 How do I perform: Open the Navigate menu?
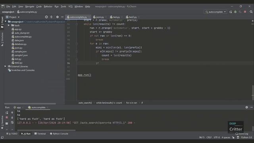click(30, 6)
